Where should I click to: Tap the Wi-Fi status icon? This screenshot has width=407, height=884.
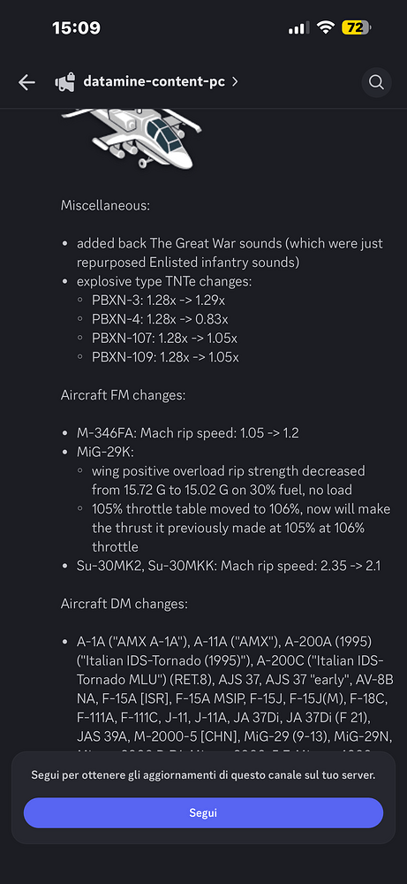(325, 27)
